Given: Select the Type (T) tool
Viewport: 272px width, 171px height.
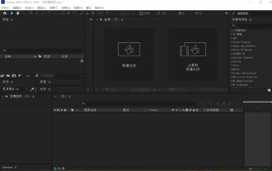Looking at the screenshot, I should 74,13.
